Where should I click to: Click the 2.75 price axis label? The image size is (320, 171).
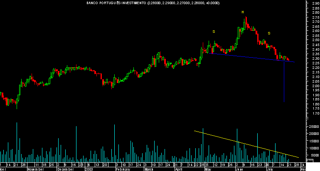coord(316,17)
